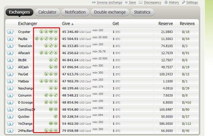Open E-Scrooge reviews 0/410
This screenshot has width=213, height=136.
pos(186,102)
